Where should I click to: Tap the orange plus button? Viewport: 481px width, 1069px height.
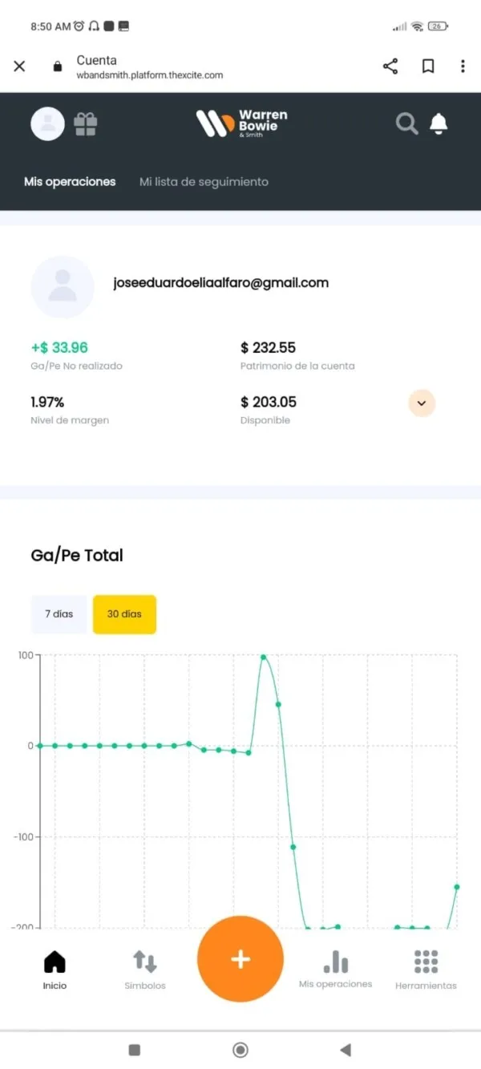pyautogui.click(x=240, y=959)
